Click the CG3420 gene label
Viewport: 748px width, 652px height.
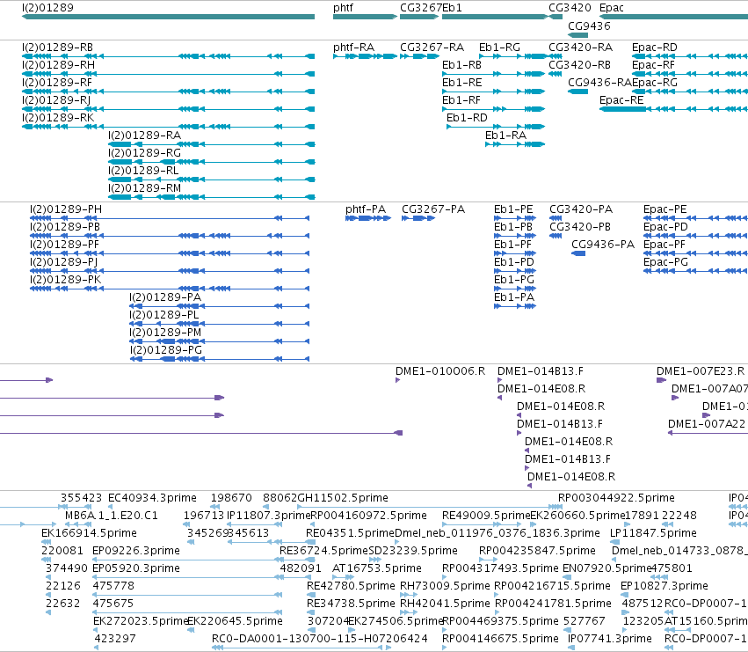click(570, 8)
